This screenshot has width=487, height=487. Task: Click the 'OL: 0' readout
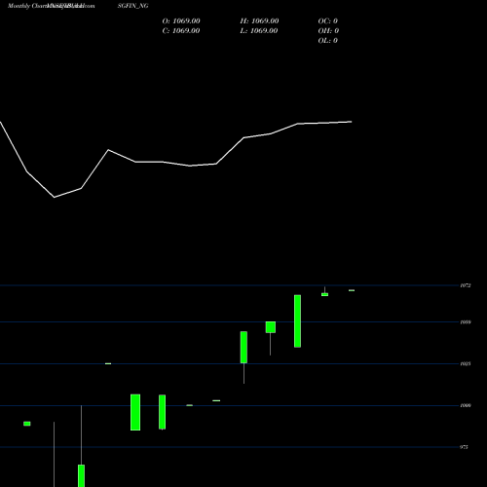tap(328, 40)
